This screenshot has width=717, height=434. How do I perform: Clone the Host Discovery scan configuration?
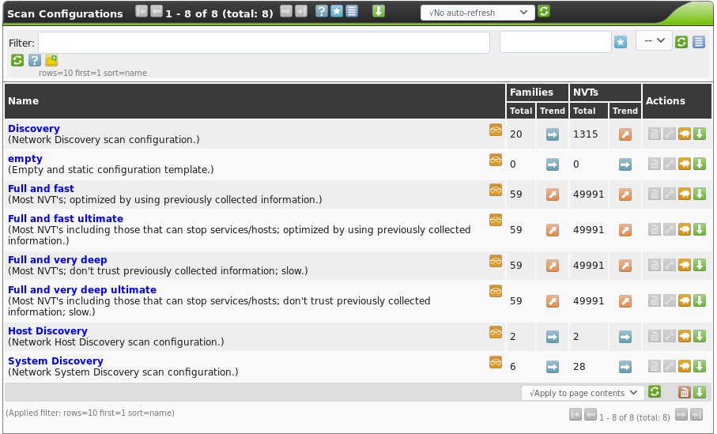coord(685,336)
